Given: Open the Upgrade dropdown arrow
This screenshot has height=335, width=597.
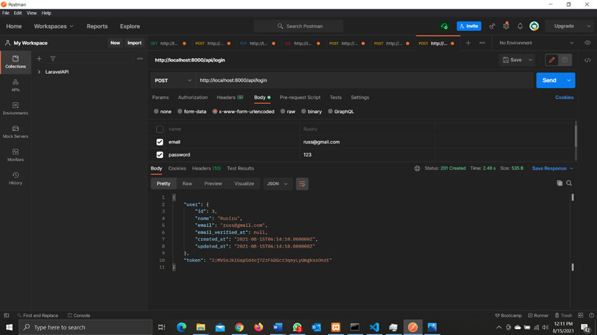Looking at the screenshot, I should (x=588, y=26).
